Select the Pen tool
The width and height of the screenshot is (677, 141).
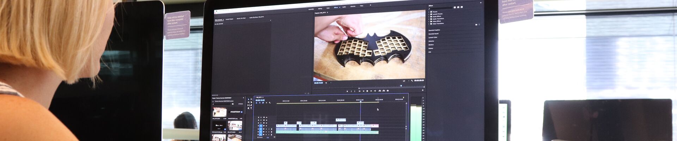(251, 105)
